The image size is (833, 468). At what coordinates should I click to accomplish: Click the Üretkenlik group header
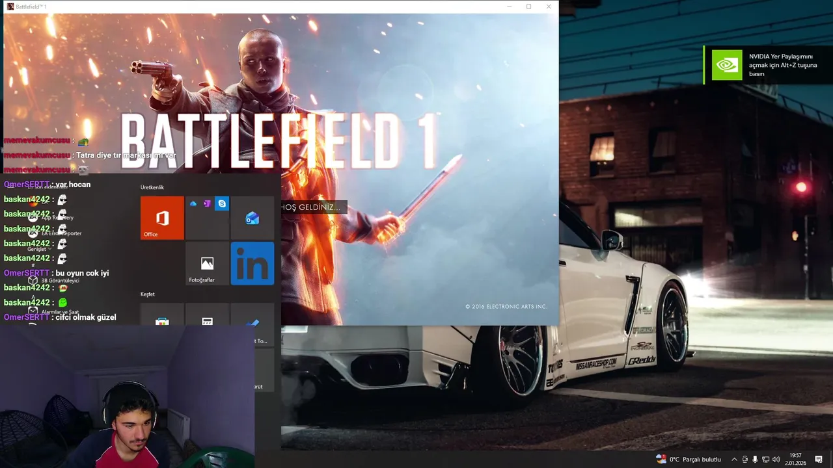(x=152, y=187)
